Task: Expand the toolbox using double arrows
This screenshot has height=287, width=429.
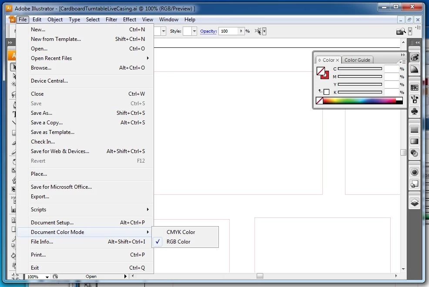Action: [10, 42]
